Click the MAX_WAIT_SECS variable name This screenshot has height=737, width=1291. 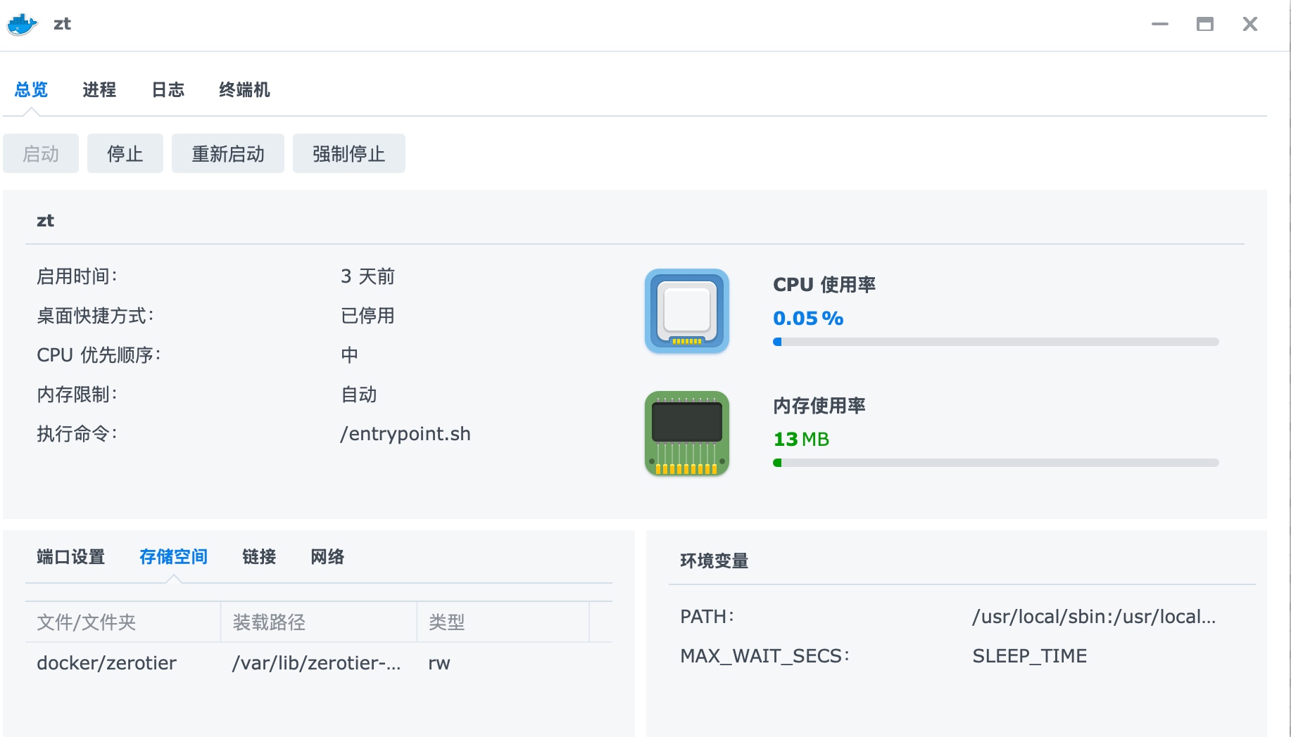(764, 656)
